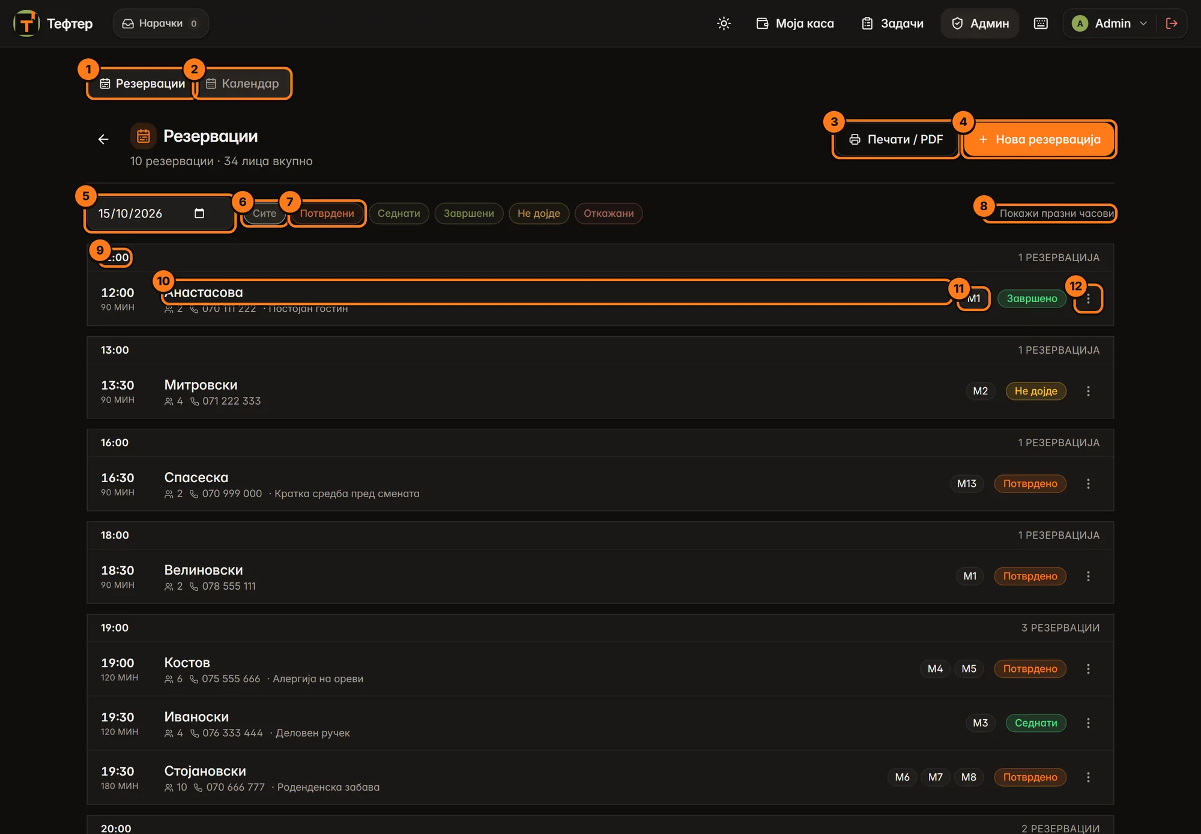Open Нарачки orders inbox
The height and width of the screenshot is (834, 1201).
pos(160,23)
